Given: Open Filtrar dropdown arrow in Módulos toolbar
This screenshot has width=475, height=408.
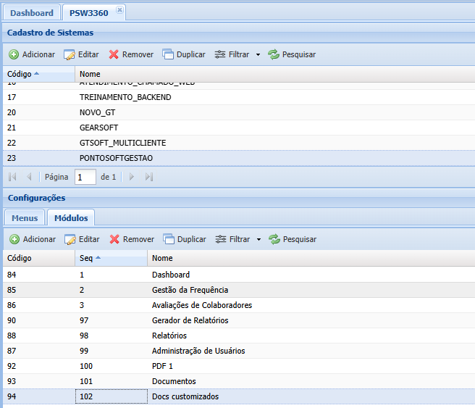Looking at the screenshot, I should pos(258,239).
